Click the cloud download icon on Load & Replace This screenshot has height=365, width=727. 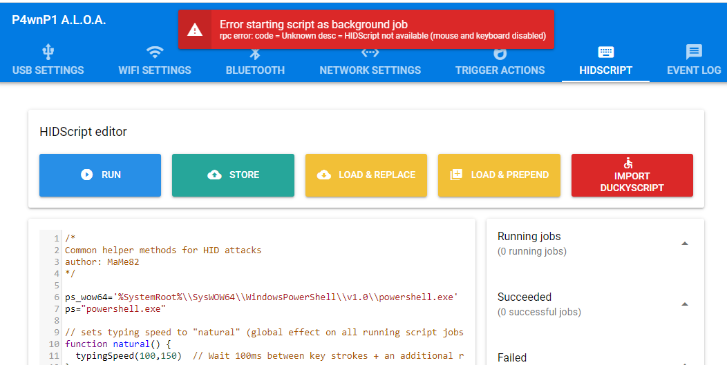(x=323, y=175)
